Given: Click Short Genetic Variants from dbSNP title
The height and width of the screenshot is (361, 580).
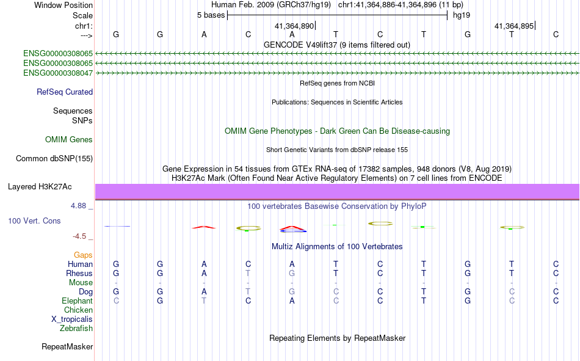Looking at the screenshot, I should [337, 150].
